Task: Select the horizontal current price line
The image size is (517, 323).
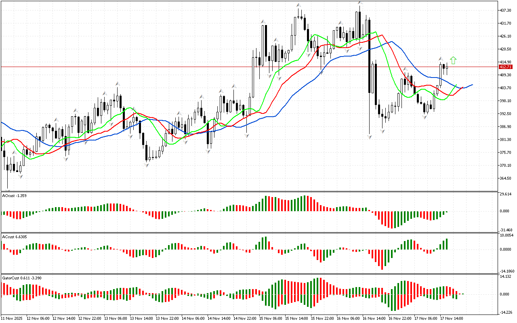Action: pyautogui.click(x=202, y=67)
